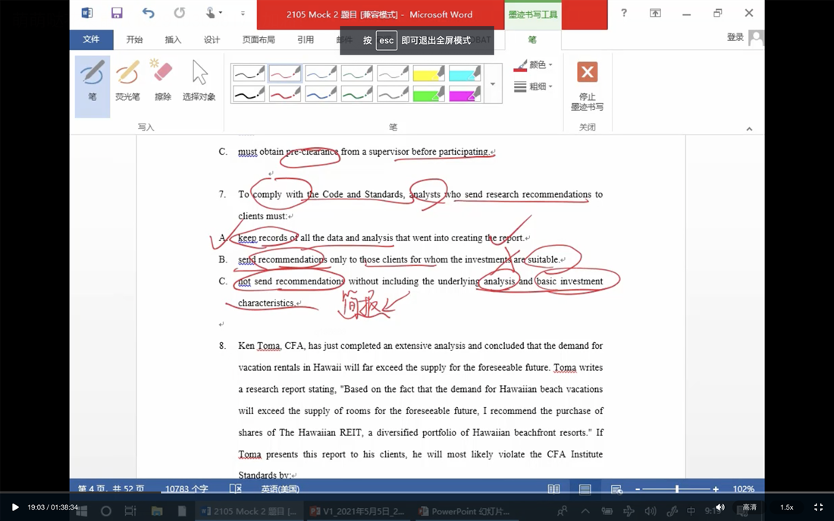834x521 pixels.
Task: Switch to the References (引用) tab
Action: point(306,39)
